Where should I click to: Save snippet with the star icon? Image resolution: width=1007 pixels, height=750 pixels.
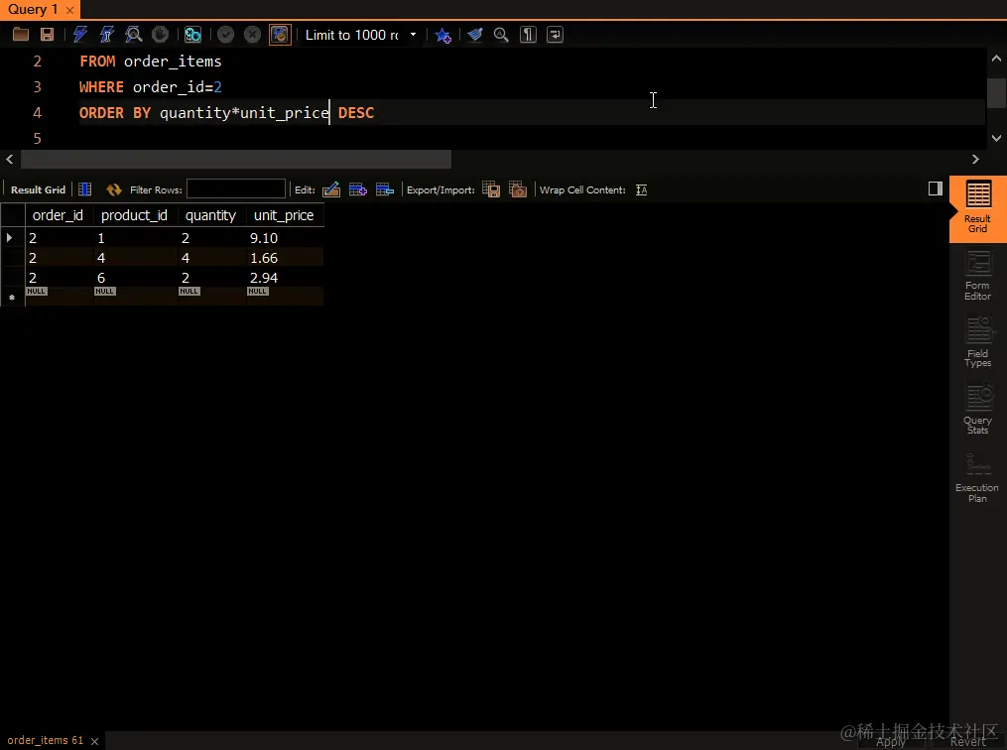coord(443,35)
